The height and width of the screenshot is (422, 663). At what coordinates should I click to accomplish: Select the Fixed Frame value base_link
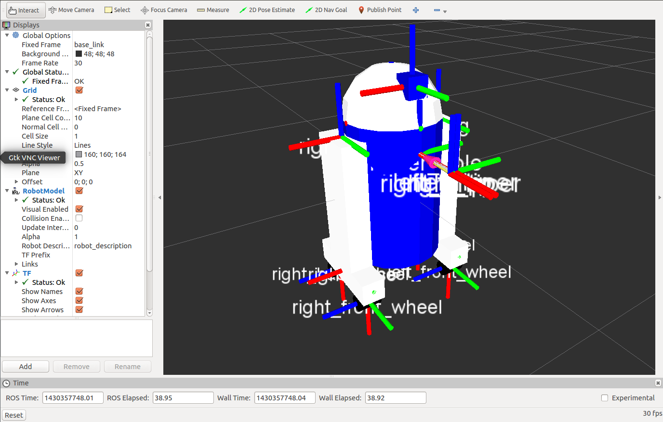89,44
